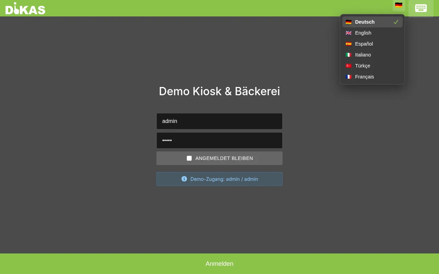Image resolution: width=439 pixels, height=274 pixels.
Task: Toggle the German flag language selector
Action: [399, 5]
